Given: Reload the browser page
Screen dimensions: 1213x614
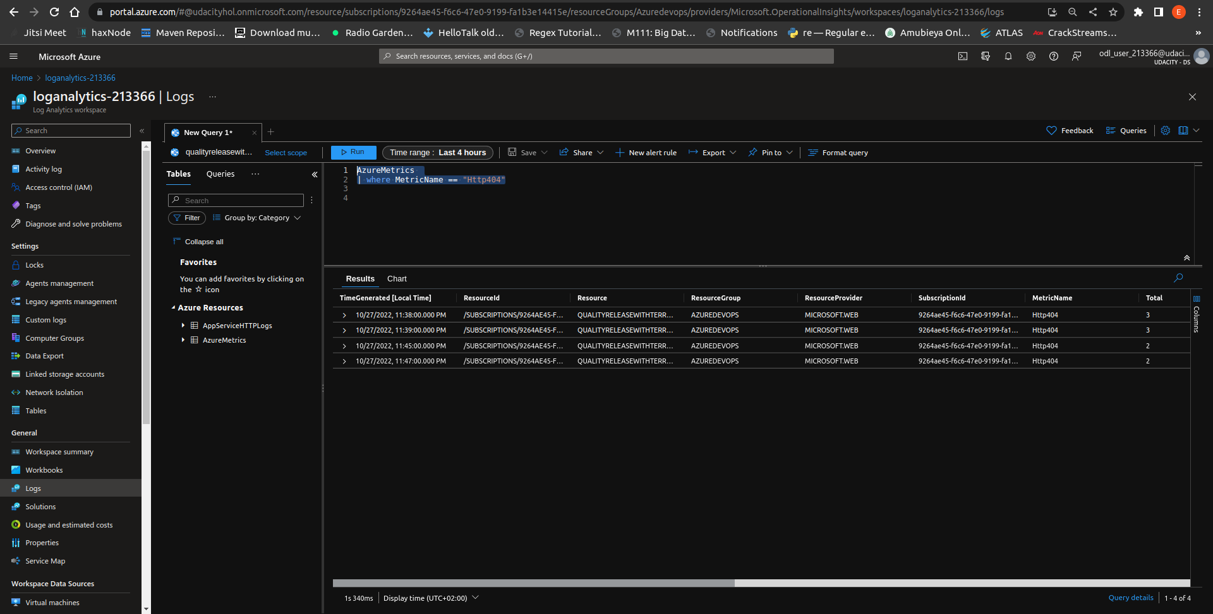Looking at the screenshot, I should tap(54, 12).
